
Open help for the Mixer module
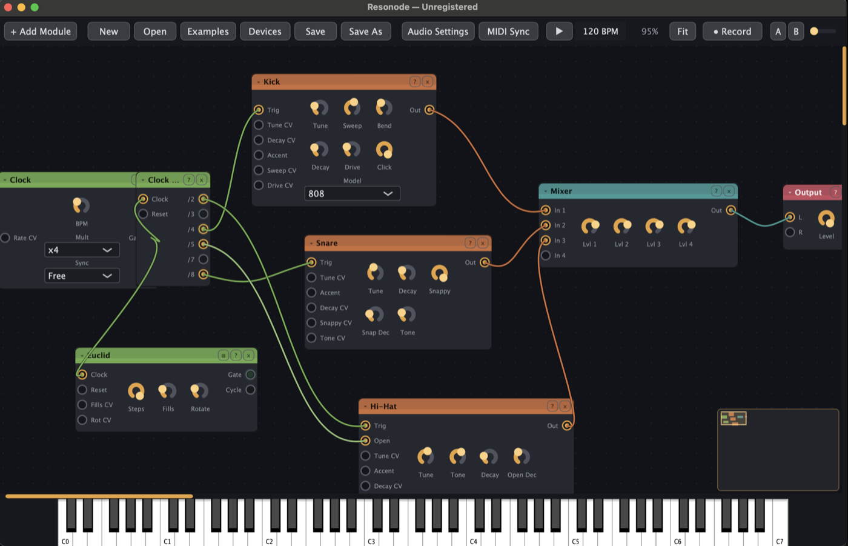tap(716, 191)
